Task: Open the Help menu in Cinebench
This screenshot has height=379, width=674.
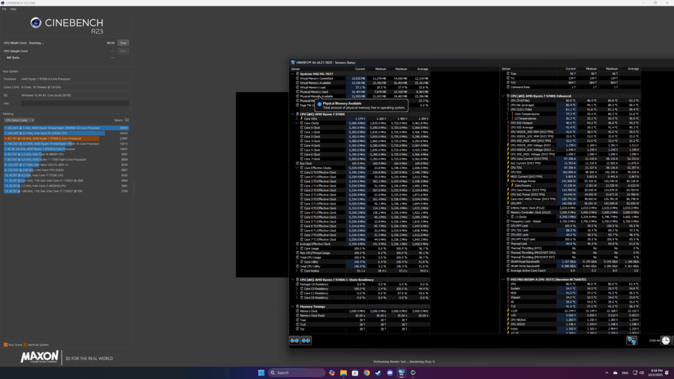Action: 13,9
